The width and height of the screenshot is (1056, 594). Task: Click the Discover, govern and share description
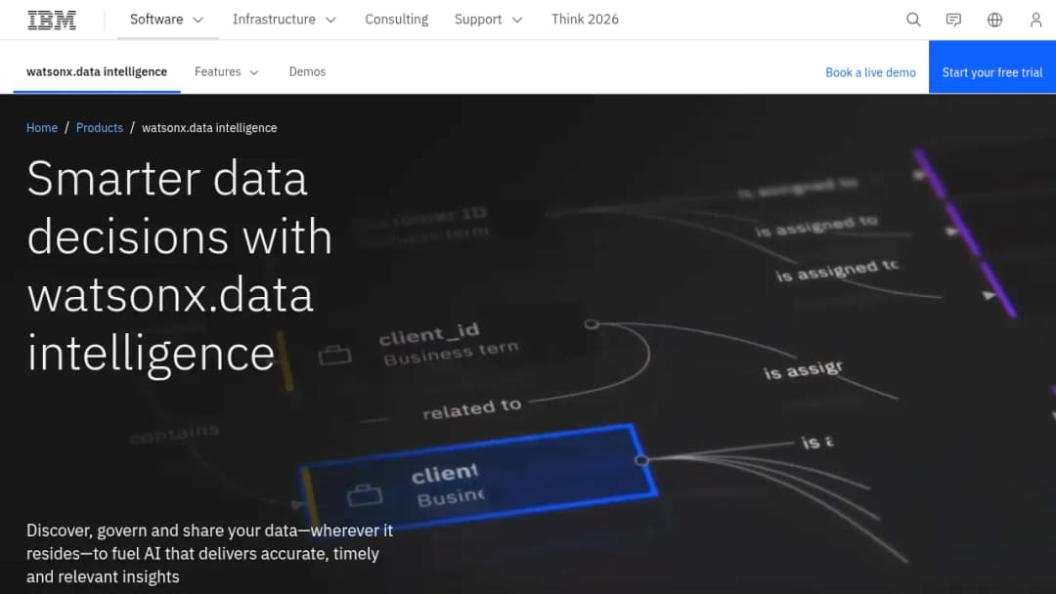tap(209, 554)
